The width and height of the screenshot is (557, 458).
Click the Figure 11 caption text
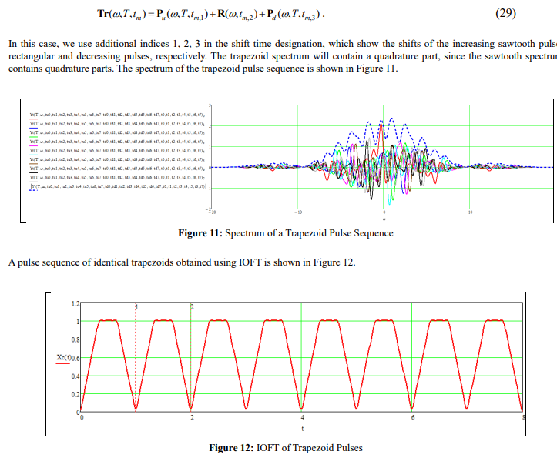click(x=285, y=233)
